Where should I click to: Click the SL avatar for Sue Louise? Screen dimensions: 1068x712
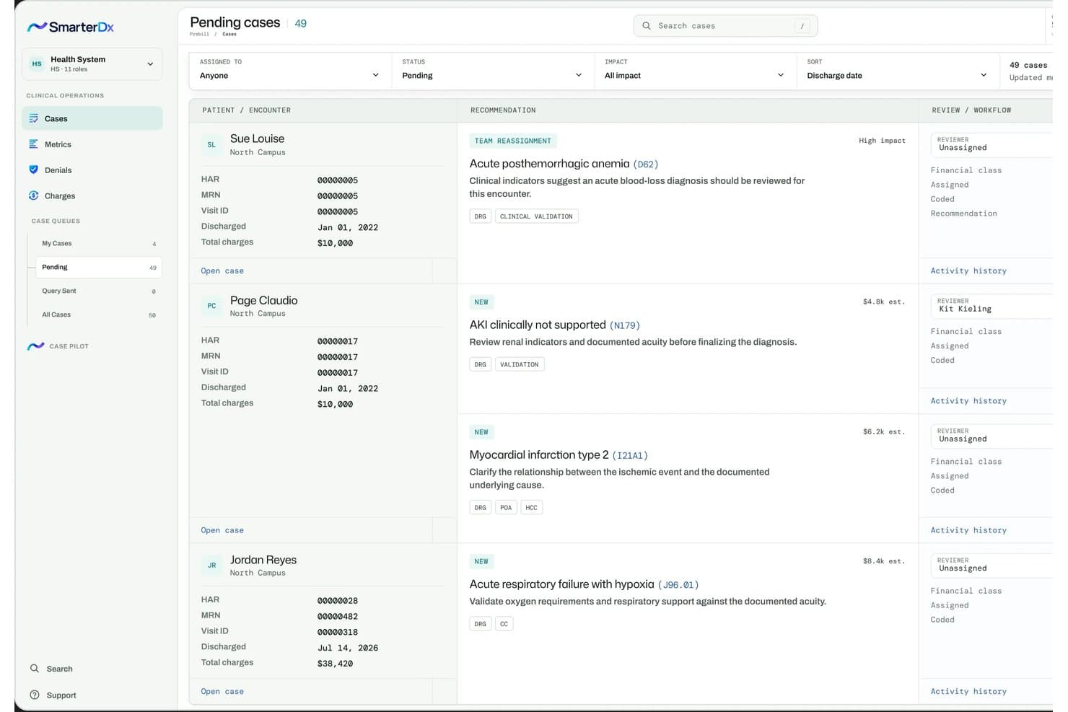tap(211, 144)
